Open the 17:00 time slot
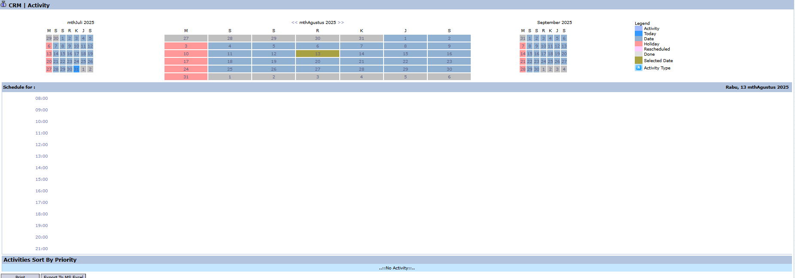Image resolution: width=795 pixels, height=278 pixels. (42, 203)
